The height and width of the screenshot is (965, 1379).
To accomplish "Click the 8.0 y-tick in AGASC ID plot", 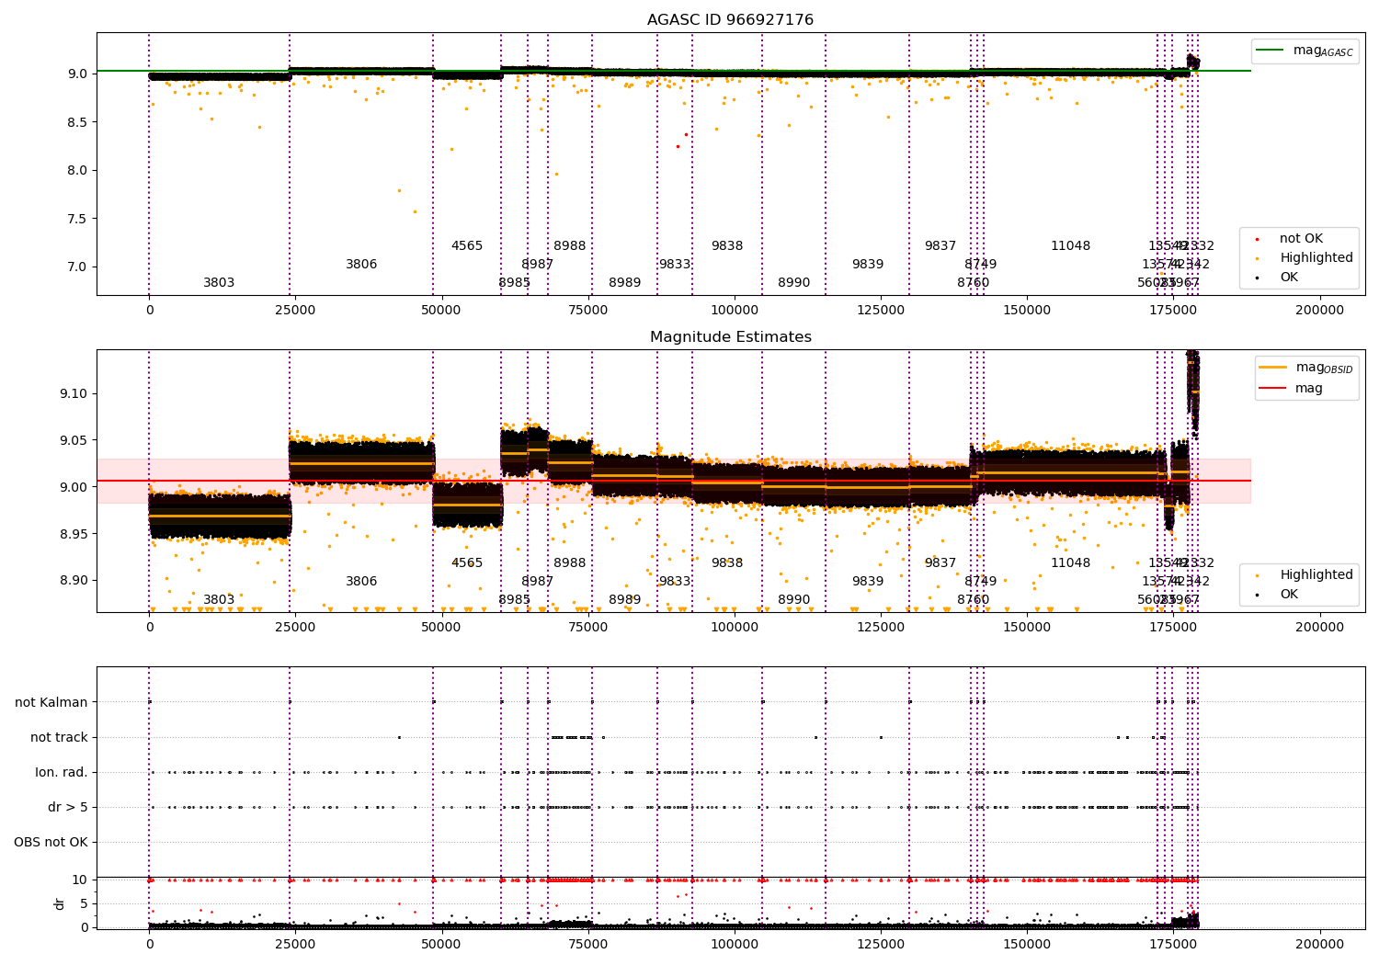I will [77, 170].
